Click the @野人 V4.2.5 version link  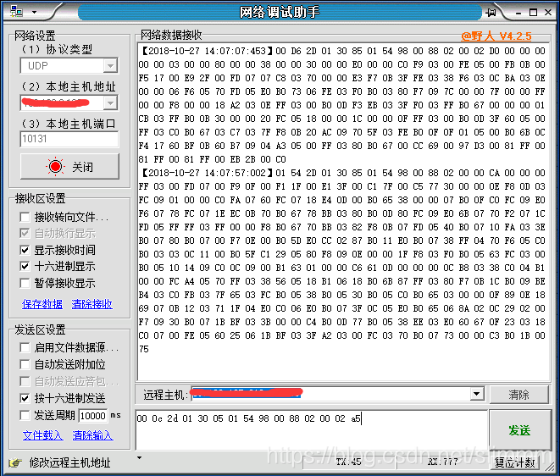click(496, 36)
